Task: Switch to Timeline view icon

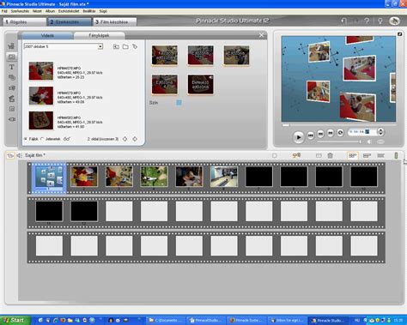Action: (367, 155)
